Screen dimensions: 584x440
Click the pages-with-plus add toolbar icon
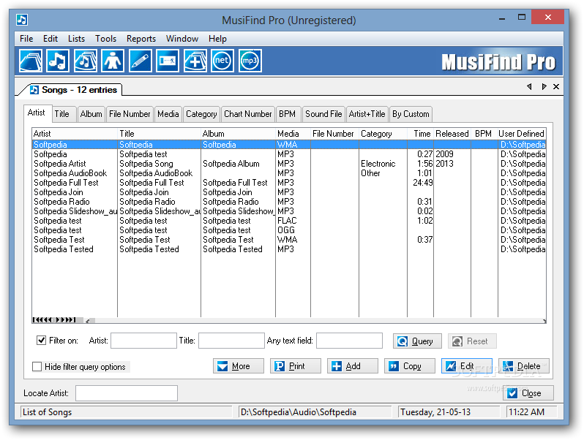pos(195,61)
